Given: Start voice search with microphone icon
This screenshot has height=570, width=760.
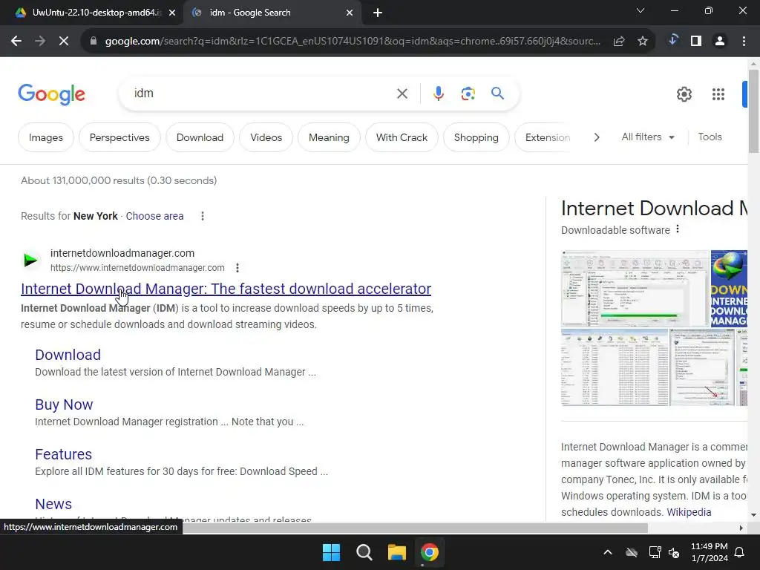Looking at the screenshot, I should point(439,94).
